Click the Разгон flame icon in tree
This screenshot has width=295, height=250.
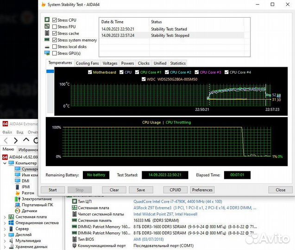point(18,193)
